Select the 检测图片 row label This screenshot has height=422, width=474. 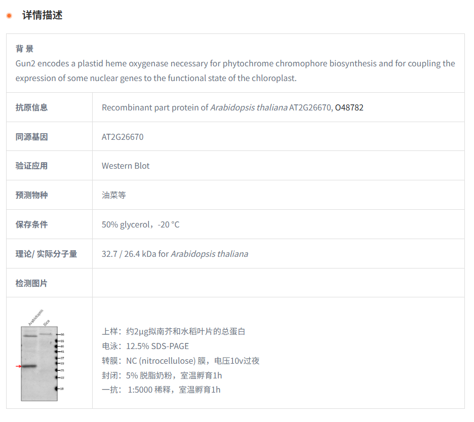pos(31,283)
